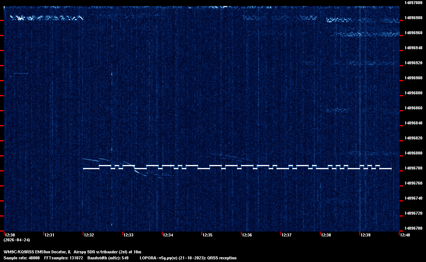Screen dimensions: 426x262
Task: Select the 12:39 time marker
Action: pyautogui.click(x=365, y=235)
